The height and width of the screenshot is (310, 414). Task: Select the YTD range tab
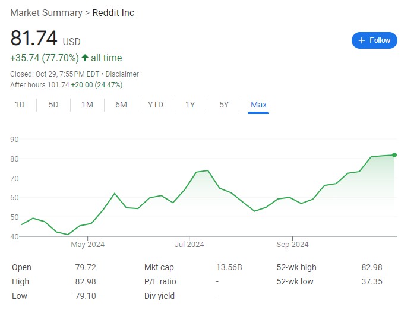coord(156,105)
